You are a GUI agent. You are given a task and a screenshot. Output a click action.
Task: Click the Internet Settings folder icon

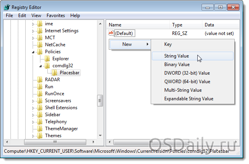click(x=40, y=31)
